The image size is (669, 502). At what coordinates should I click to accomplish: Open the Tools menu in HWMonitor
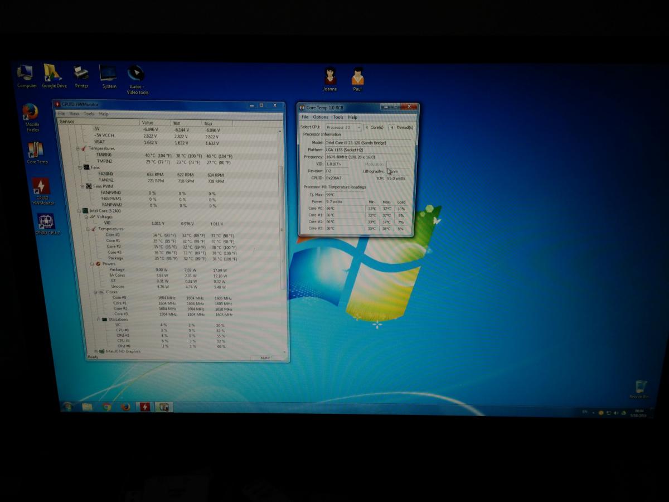(x=89, y=114)
